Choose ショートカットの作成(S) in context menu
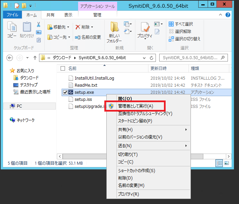This screenshot has width=239, height=204. 149,171
